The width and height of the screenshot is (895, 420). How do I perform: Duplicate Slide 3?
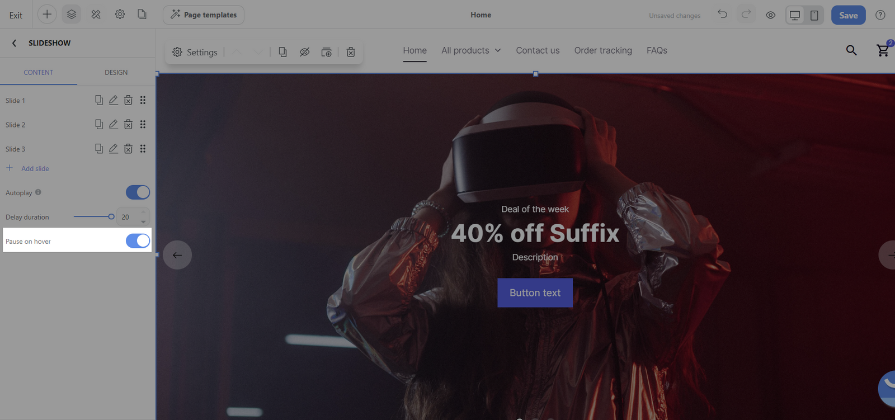(x=99, y=149)
